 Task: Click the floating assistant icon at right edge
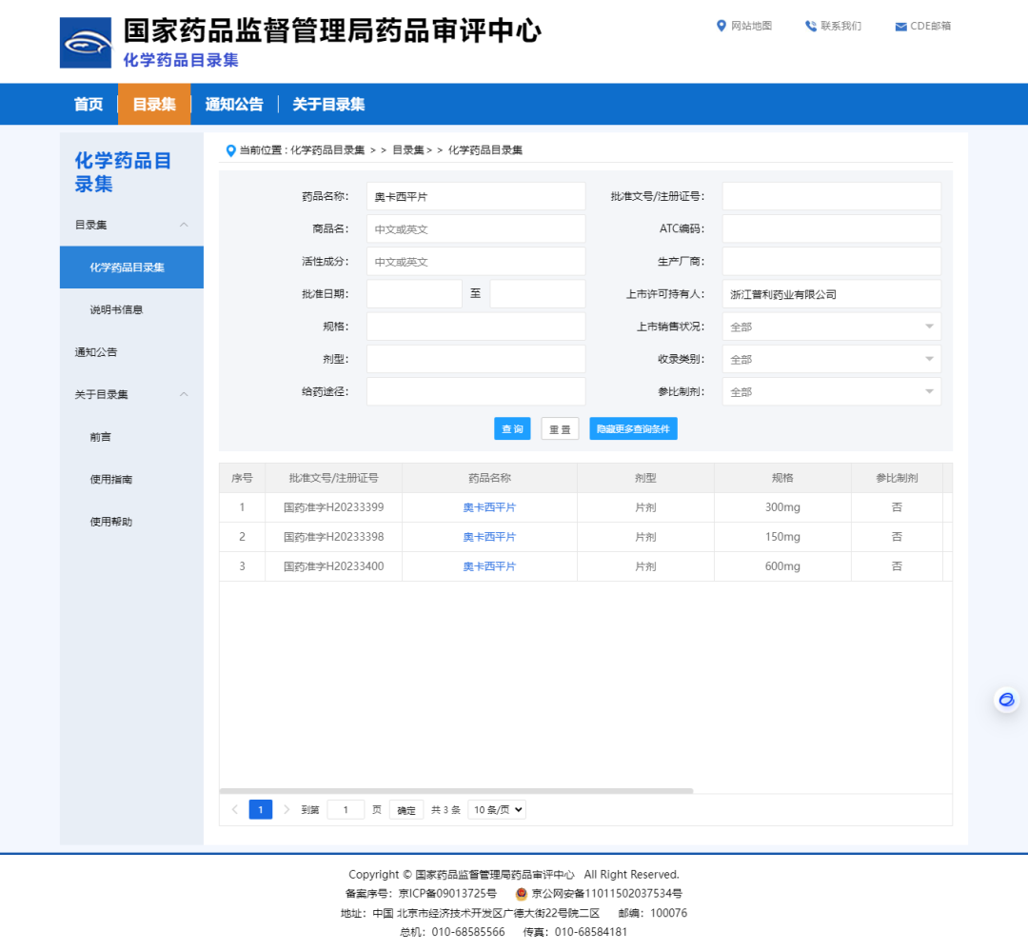coord(1006,700)
